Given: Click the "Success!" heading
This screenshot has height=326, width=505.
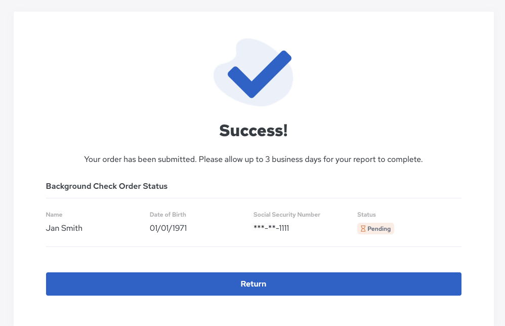Looking at the screenshot, I should point(253,131).
